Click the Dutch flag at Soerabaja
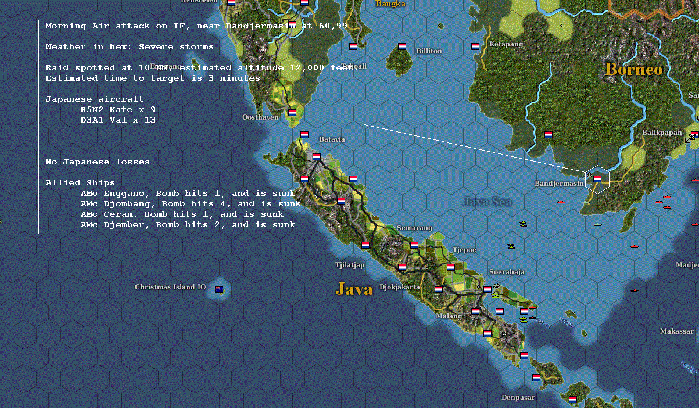This screenshot has width=699, height=408. click(x=487, y=289)
